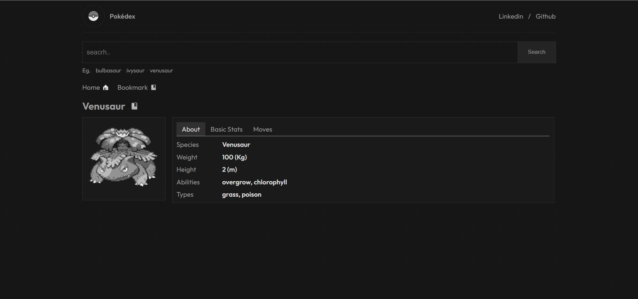Click the bulbasaur example suggestion
This screenshot has height=299, width=638.
tap(108, 70)
